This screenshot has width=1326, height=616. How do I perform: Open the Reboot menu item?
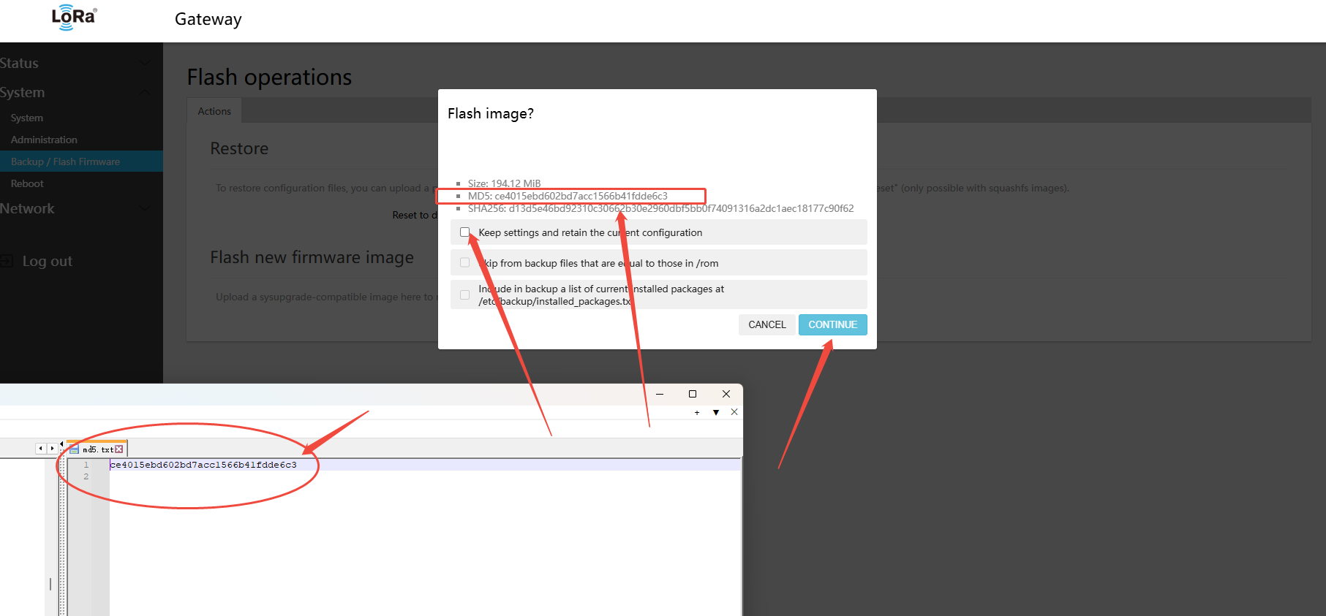click(x=27, y=183)
